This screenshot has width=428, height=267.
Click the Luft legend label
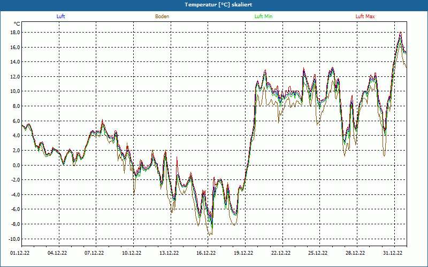click(61, 17)
